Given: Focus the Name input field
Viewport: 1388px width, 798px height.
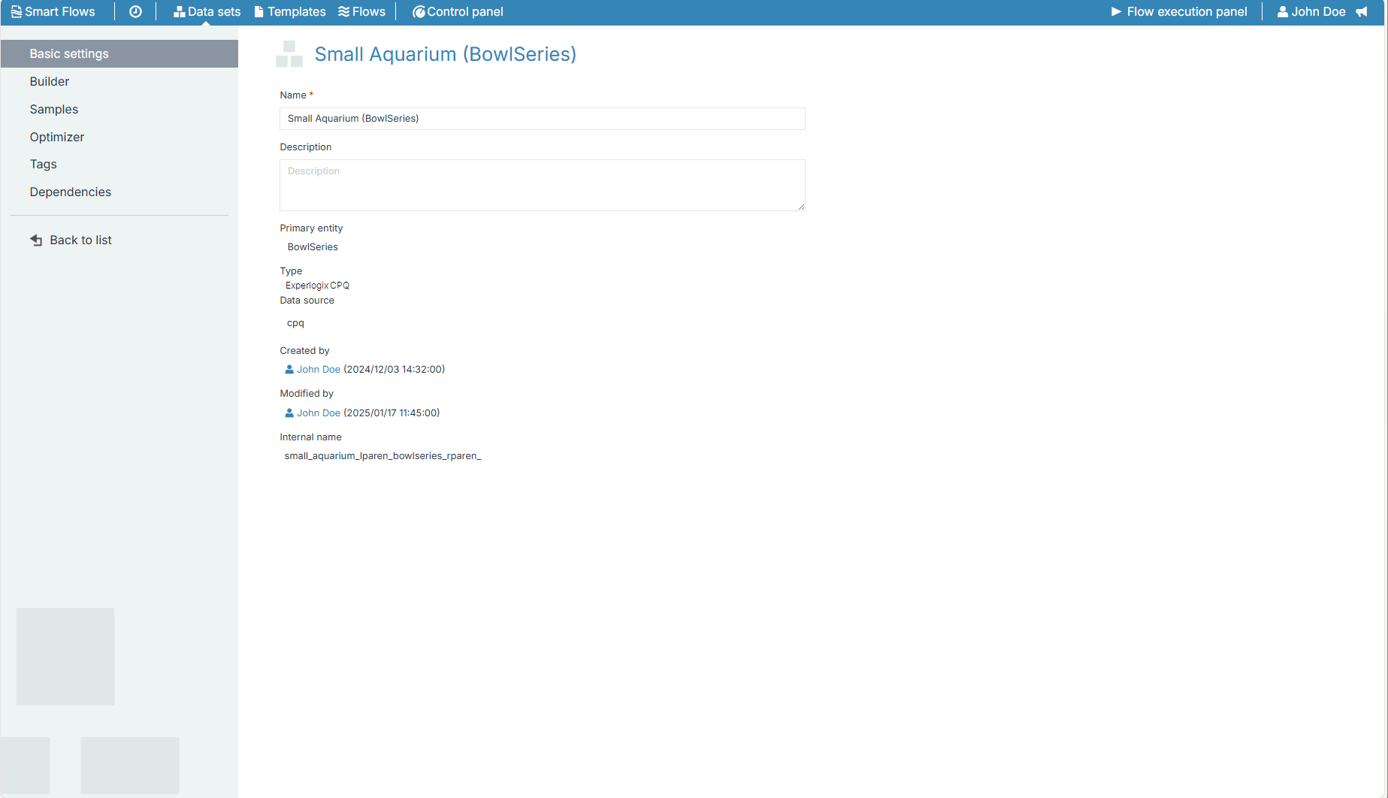Looking at the screenshot, I should coord(542,119).
